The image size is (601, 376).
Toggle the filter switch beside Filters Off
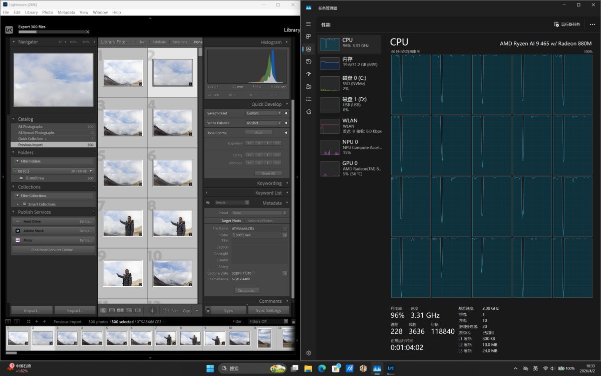[x=292, y=321]
